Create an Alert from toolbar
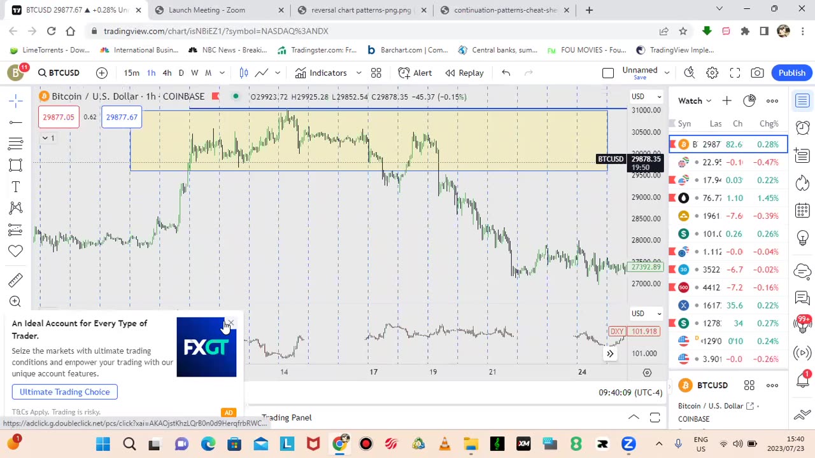This screenshot has width=815, height=458. tap(415, 73)
